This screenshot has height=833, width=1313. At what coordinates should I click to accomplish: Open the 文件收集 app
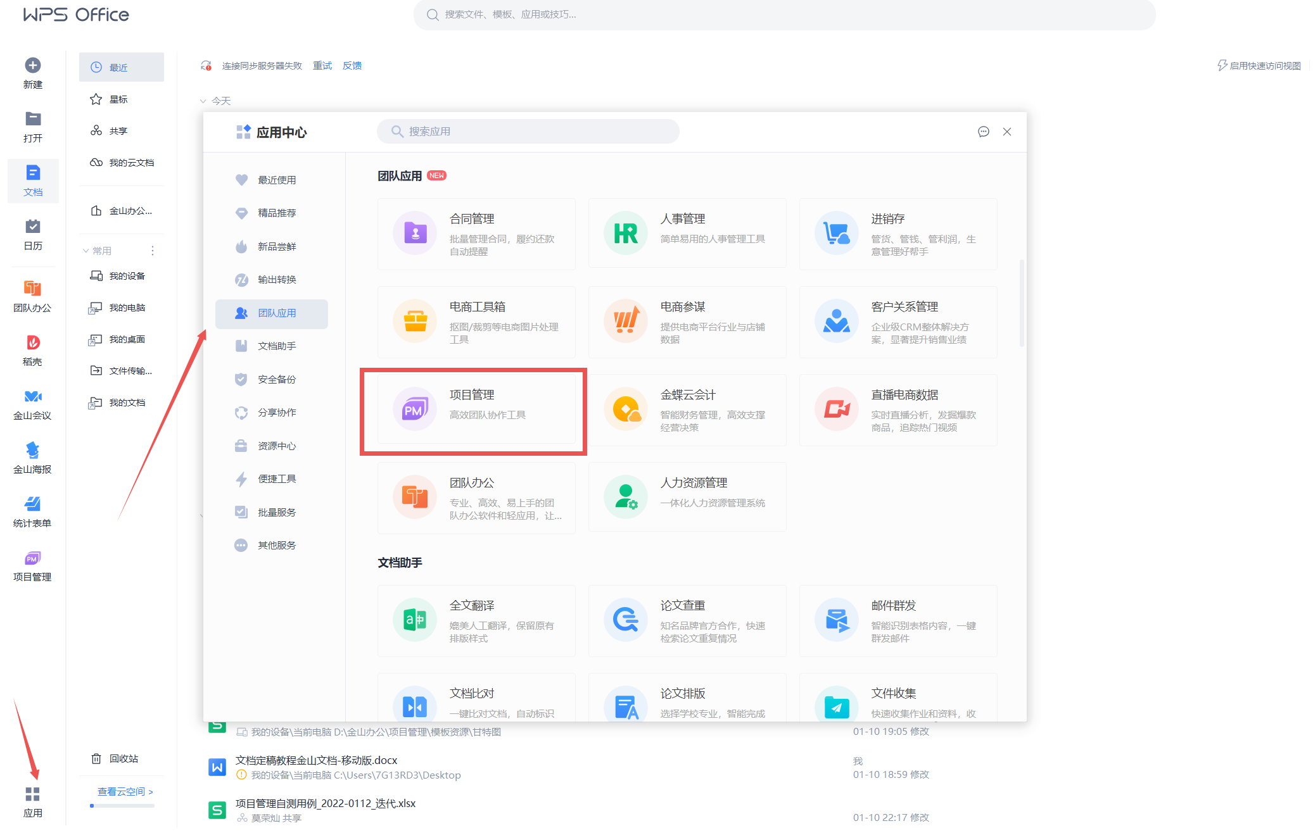(x=898, y=698)
